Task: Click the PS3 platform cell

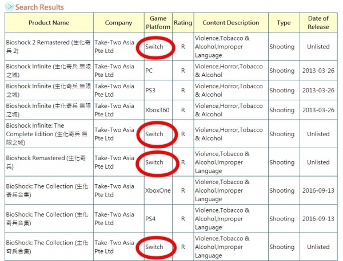Action: coord(151,90)
